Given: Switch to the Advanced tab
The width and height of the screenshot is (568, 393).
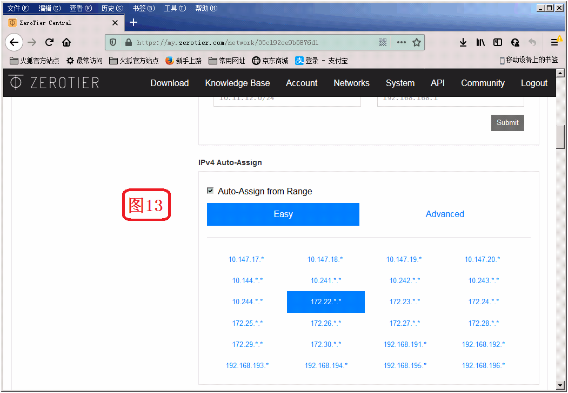Looking at the screenshot, I should click(x=445, y=214).
